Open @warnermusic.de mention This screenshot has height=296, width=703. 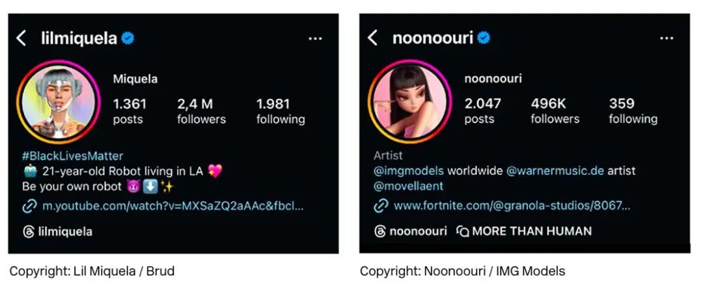555,171
